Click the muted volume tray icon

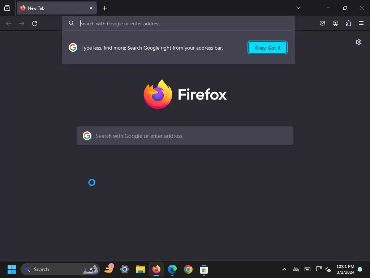click(328, 269)
